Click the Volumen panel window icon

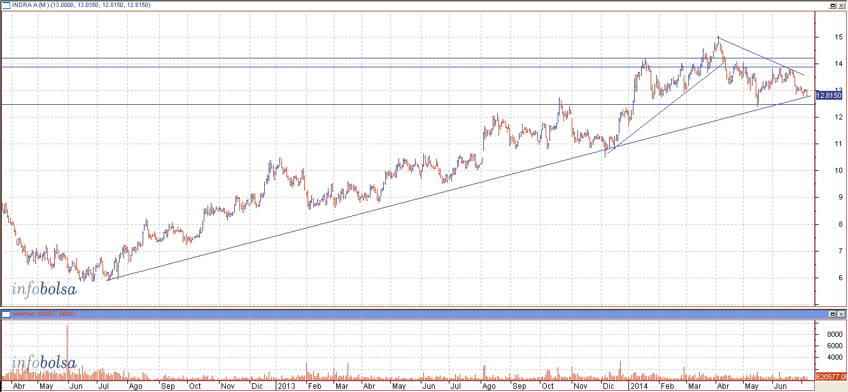click(6, 314)
